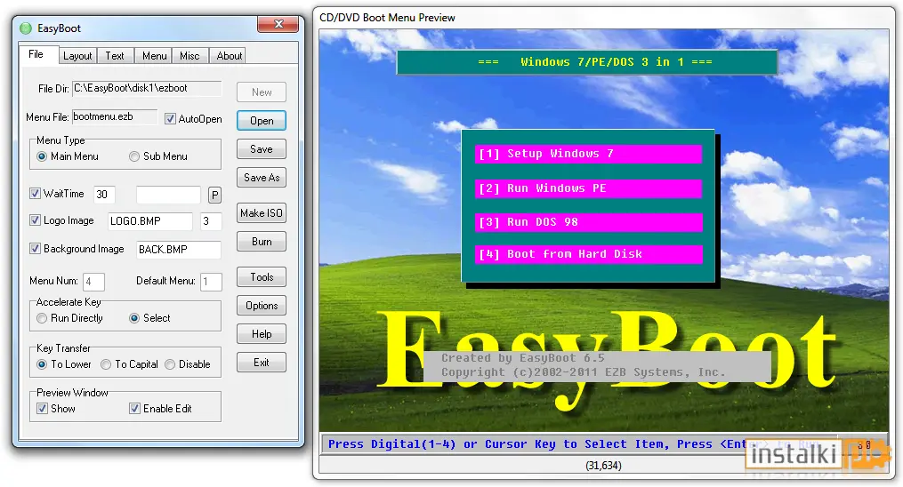The width and height of the screenshot is (903, 487).
Task: Click the WaitTime value field showing 30
Action: pyautogui.click(x=104, y=195)
